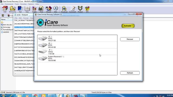This screenshot has width=173, height=97.
Task: Open the WinRAR Commands menu
Action: point(9,4)
